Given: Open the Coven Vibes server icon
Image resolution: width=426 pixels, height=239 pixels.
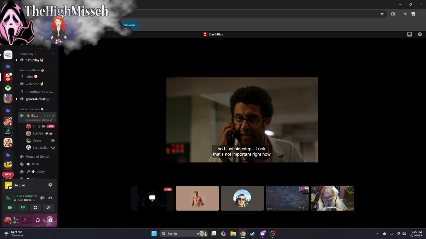Looking at the screenshot, I should click(8, 55).
